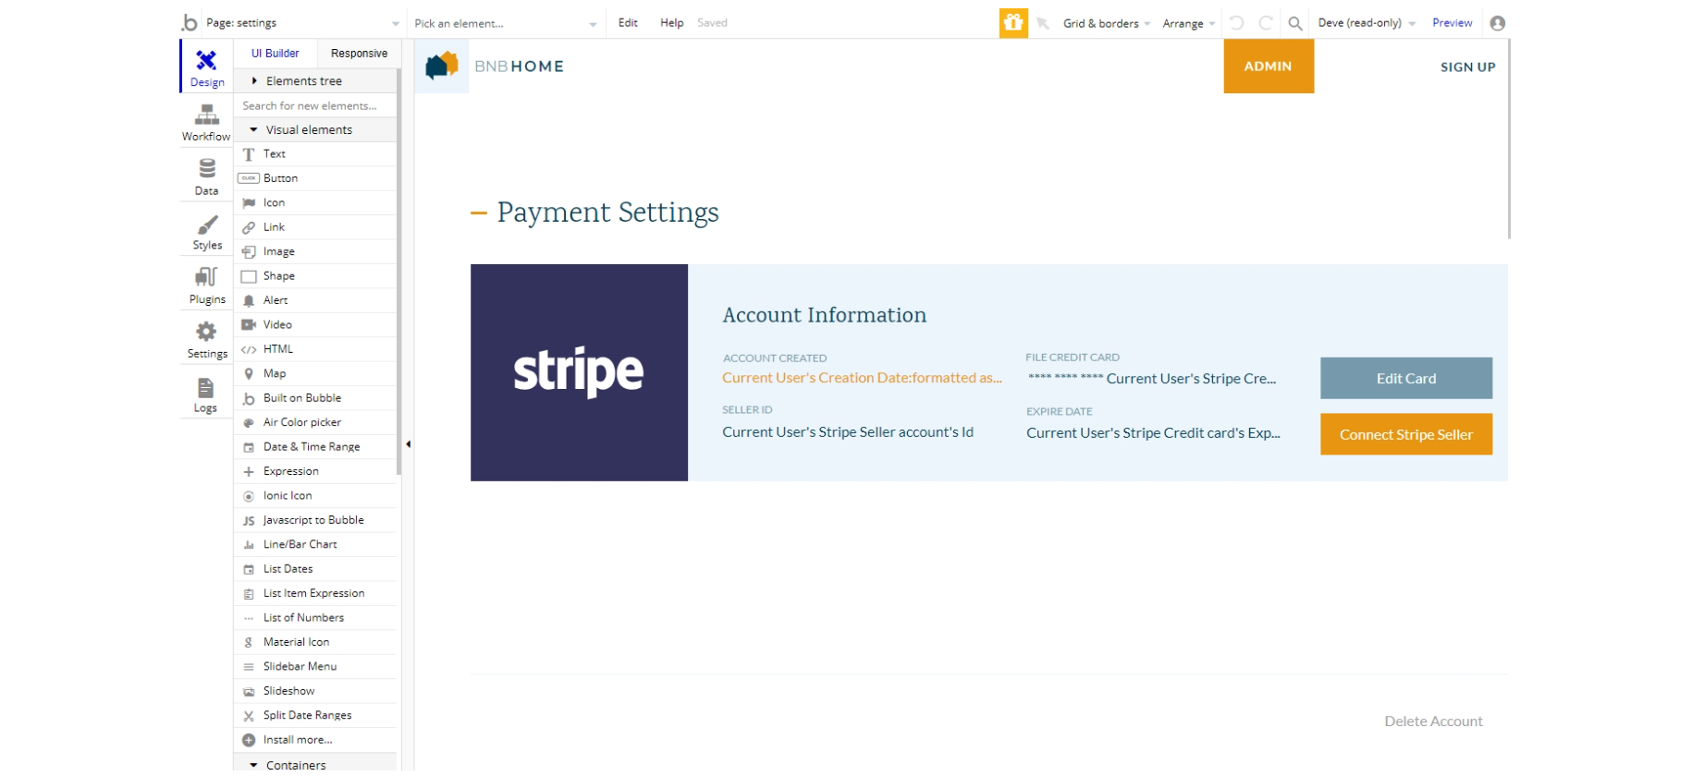Click the search magnifier icon
The image size is (1692, 776).
(1295, 23)
